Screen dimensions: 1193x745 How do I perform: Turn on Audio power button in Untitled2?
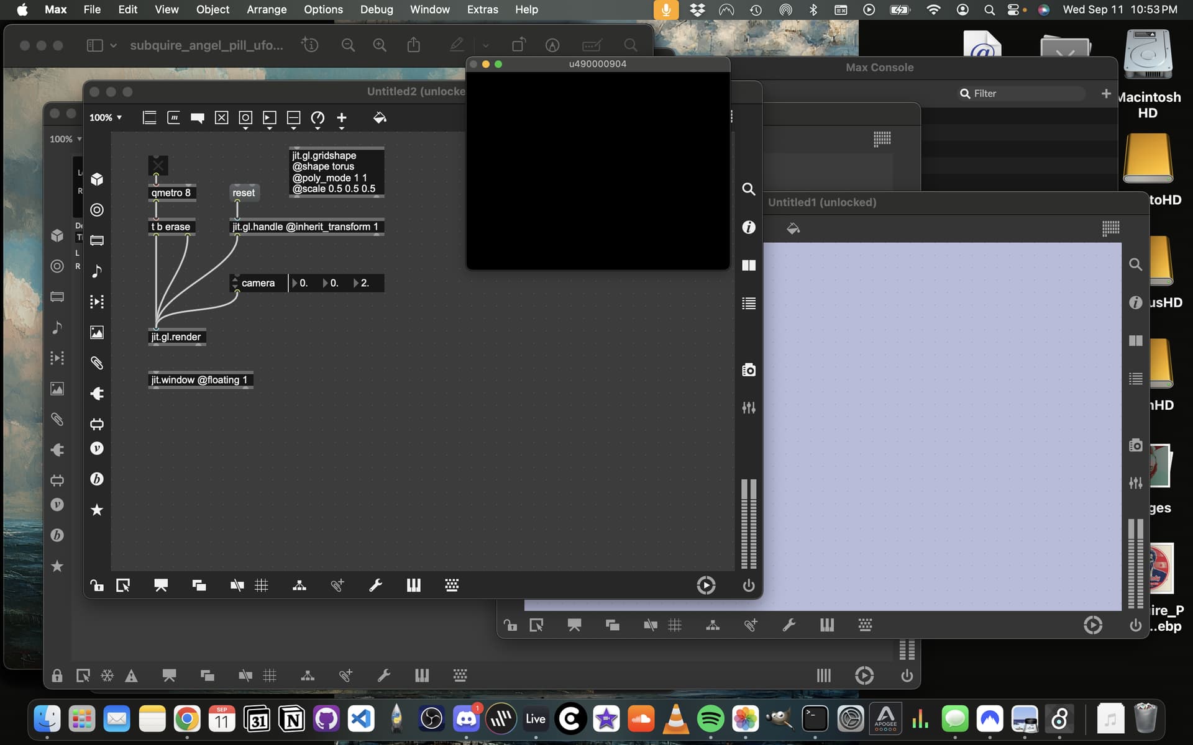pos(749,585)
